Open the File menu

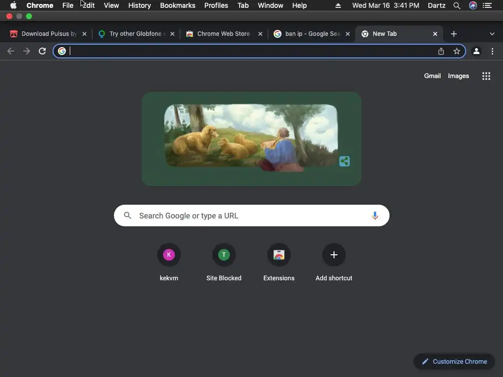coord(68,5)
